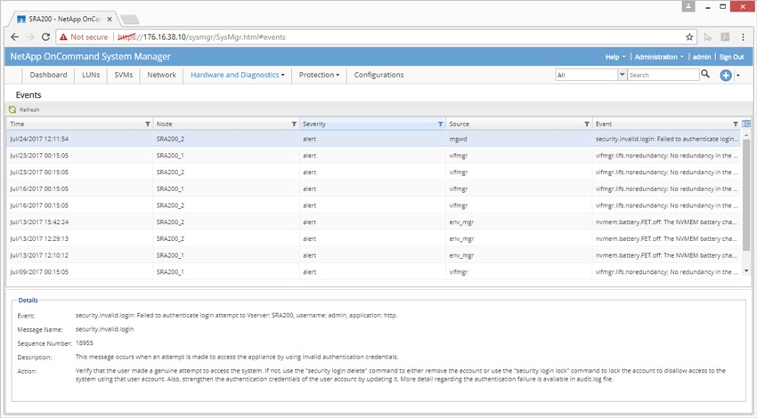Open the Configurations tab
This screenshot has width=757, height=418.
[x=378, y=75]
